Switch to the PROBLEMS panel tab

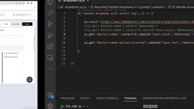(67, 98)
